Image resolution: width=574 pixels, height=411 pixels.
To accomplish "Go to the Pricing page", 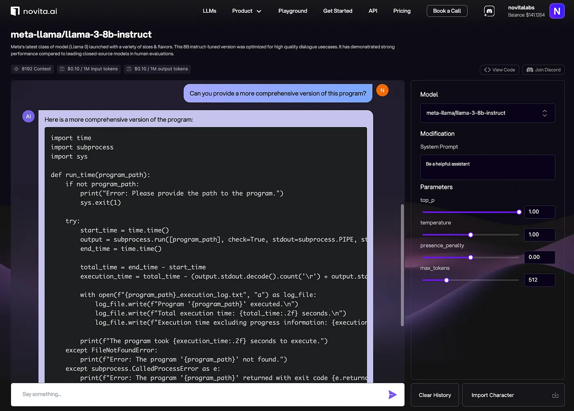I will pos(402,11).
